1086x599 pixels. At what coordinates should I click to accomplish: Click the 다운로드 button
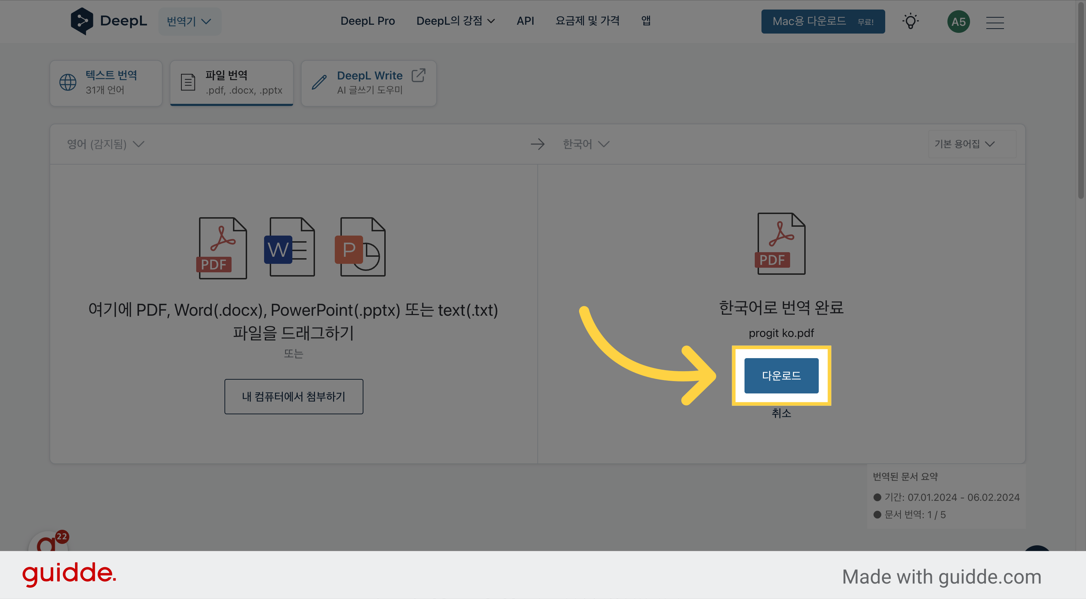pos(781,376)
